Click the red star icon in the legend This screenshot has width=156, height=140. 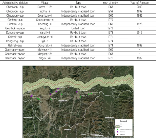coord(117,134)
